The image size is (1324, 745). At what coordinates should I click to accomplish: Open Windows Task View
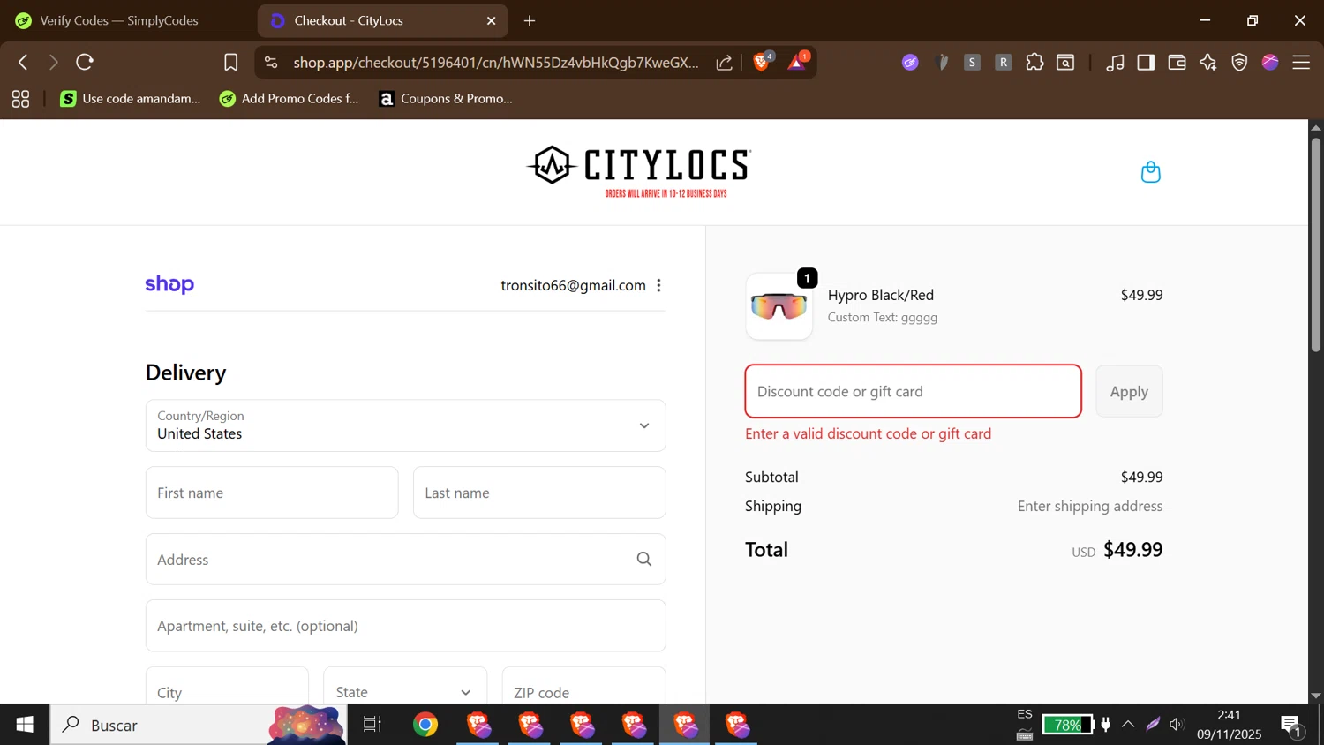372,725
